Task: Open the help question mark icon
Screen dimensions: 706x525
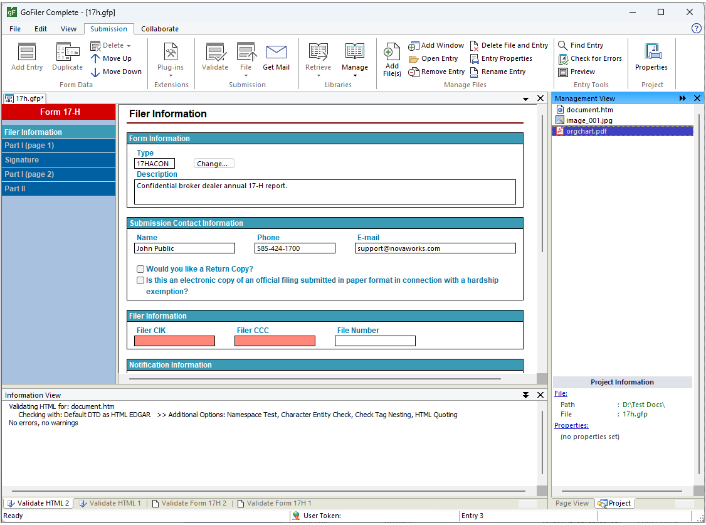Action: point(696,28)
